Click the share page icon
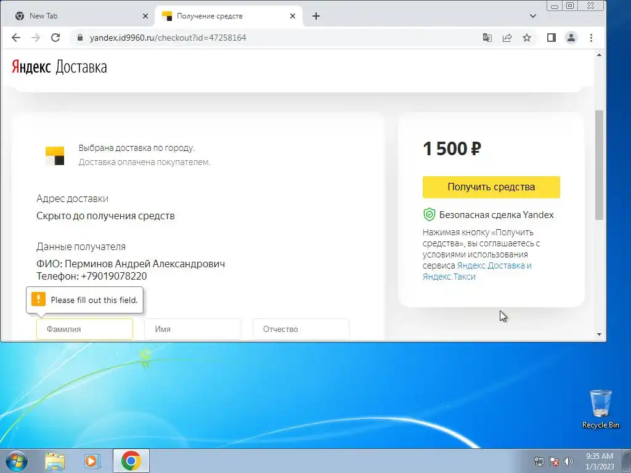The height and width of the screenshot is (473, 631). pyautogui.click(x=507, y=38)
